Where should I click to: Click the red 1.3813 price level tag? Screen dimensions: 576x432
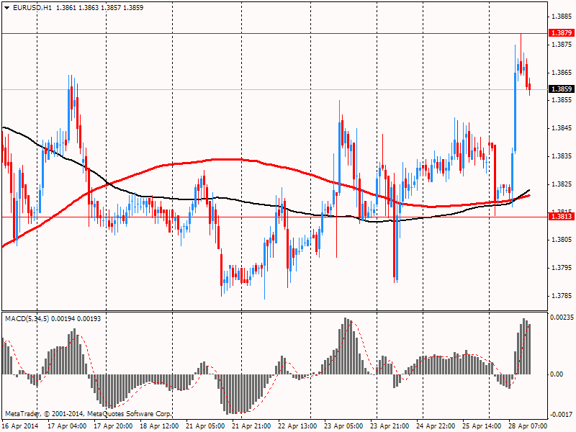coord(560,217)
